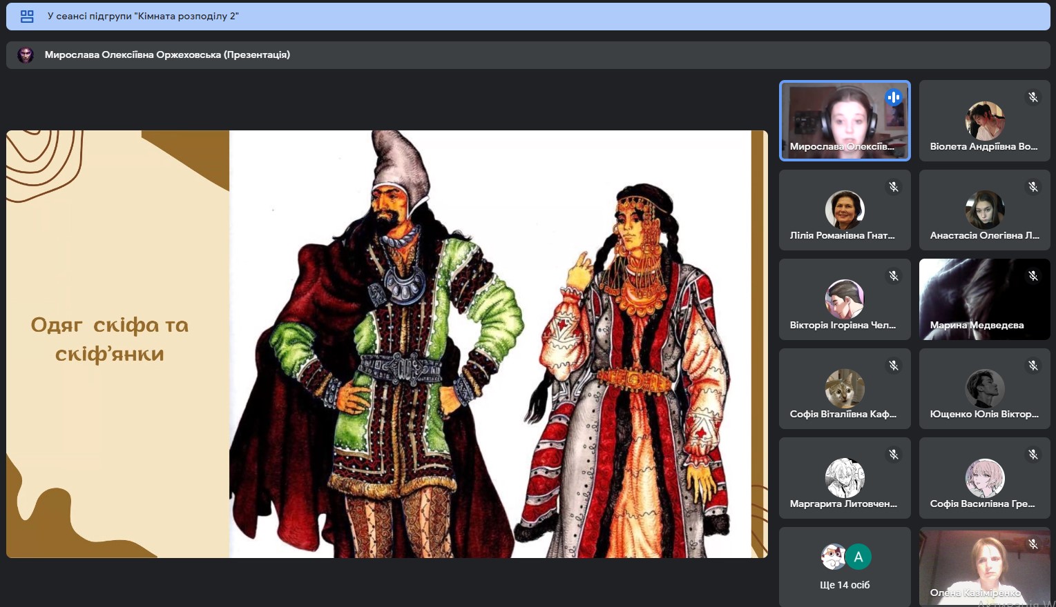Click muted mic icon on Вікторія Ігорівна tile

pos(894,276)
